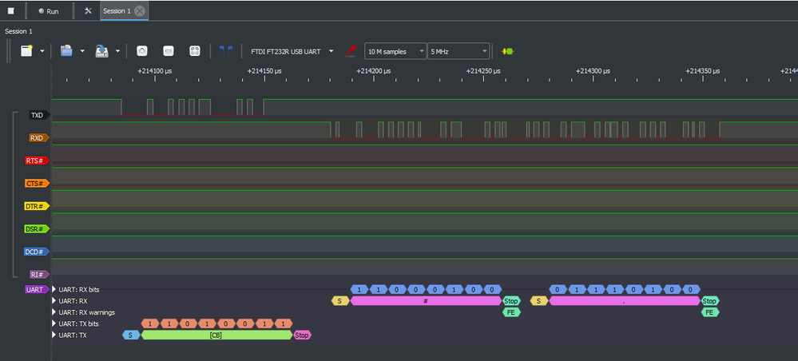Click the Session 1 view title text
798x361 pixels.
(x=18, y=32)
